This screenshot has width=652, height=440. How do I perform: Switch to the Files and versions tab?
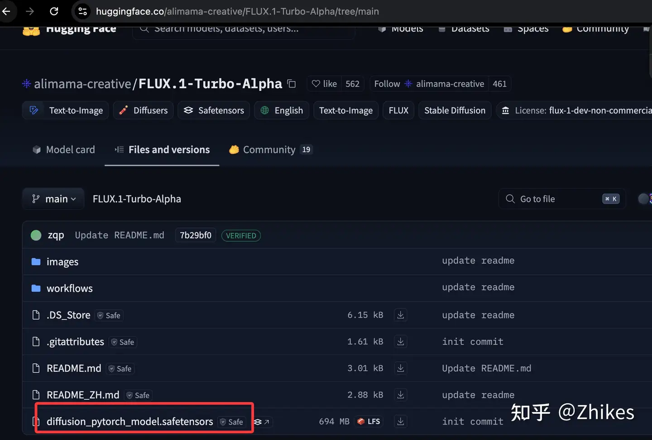pyautogui.click(x=162, y=150)
